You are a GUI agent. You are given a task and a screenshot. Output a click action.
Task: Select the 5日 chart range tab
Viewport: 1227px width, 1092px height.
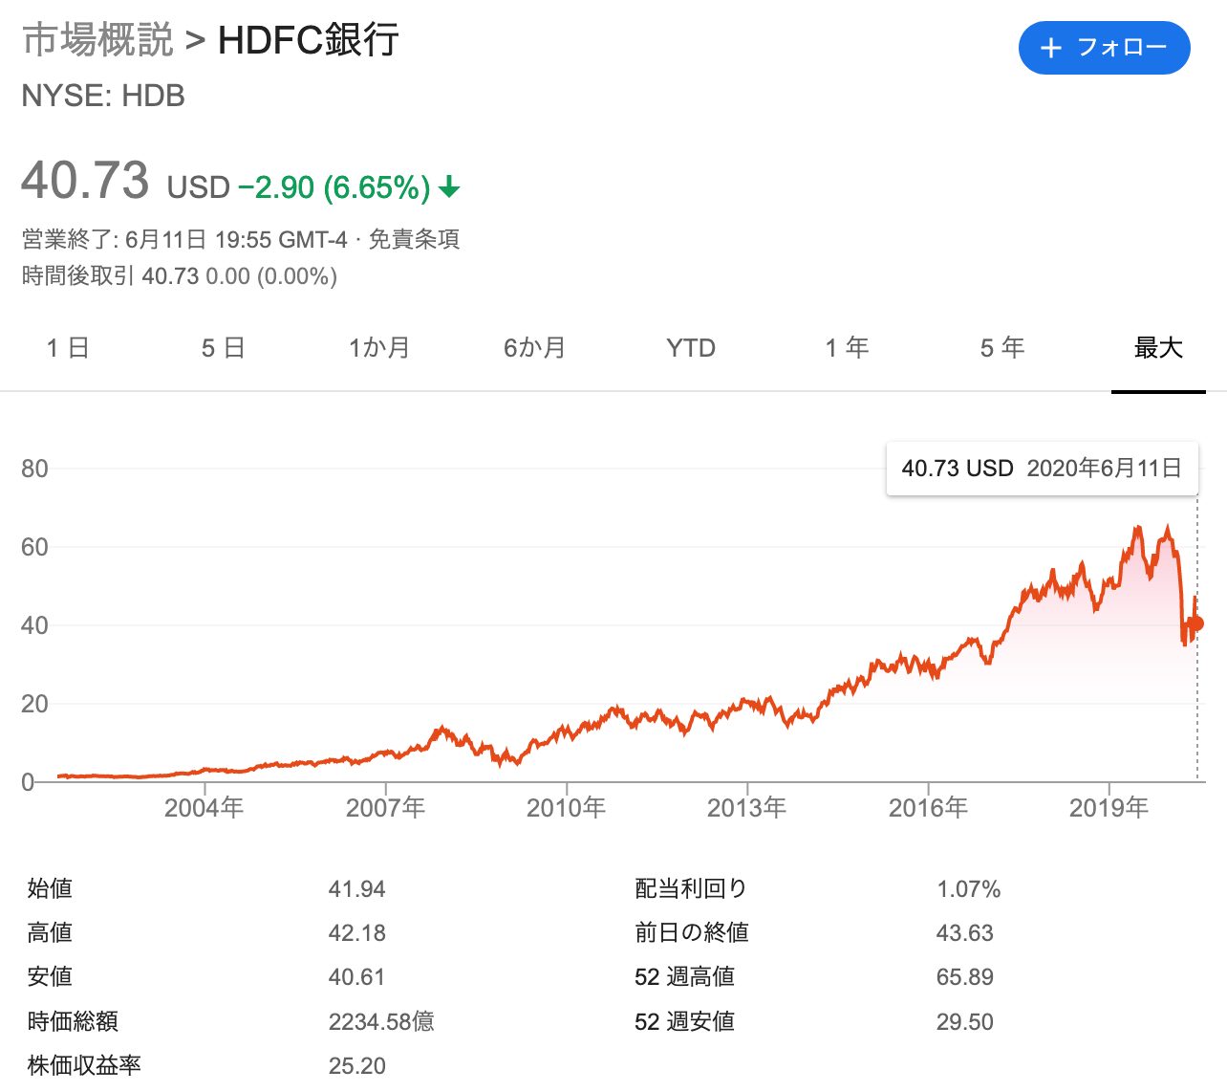click(x=222, y=348)
